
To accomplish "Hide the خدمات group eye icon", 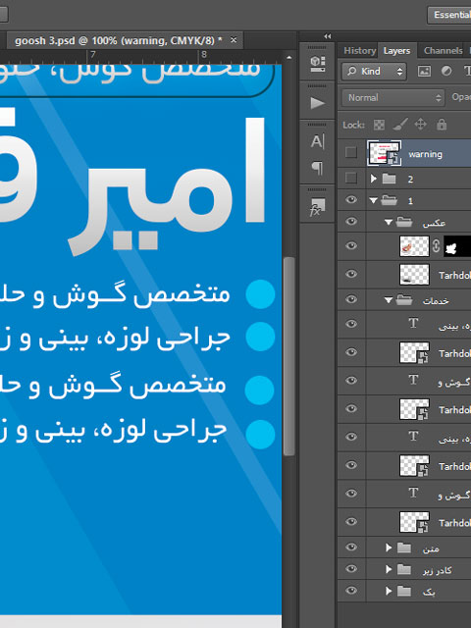I will coord(351,299).
